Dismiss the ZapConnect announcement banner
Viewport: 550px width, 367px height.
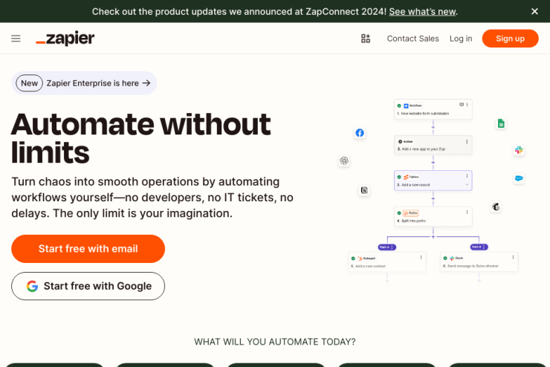534,12
